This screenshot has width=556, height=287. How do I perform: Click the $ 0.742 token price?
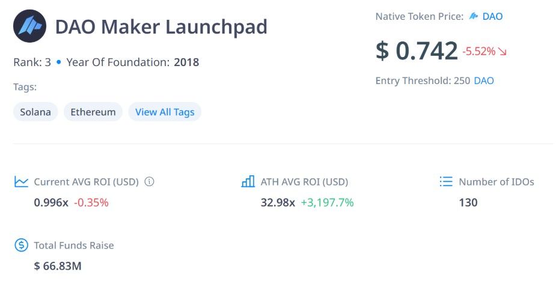tap(417, 50)
